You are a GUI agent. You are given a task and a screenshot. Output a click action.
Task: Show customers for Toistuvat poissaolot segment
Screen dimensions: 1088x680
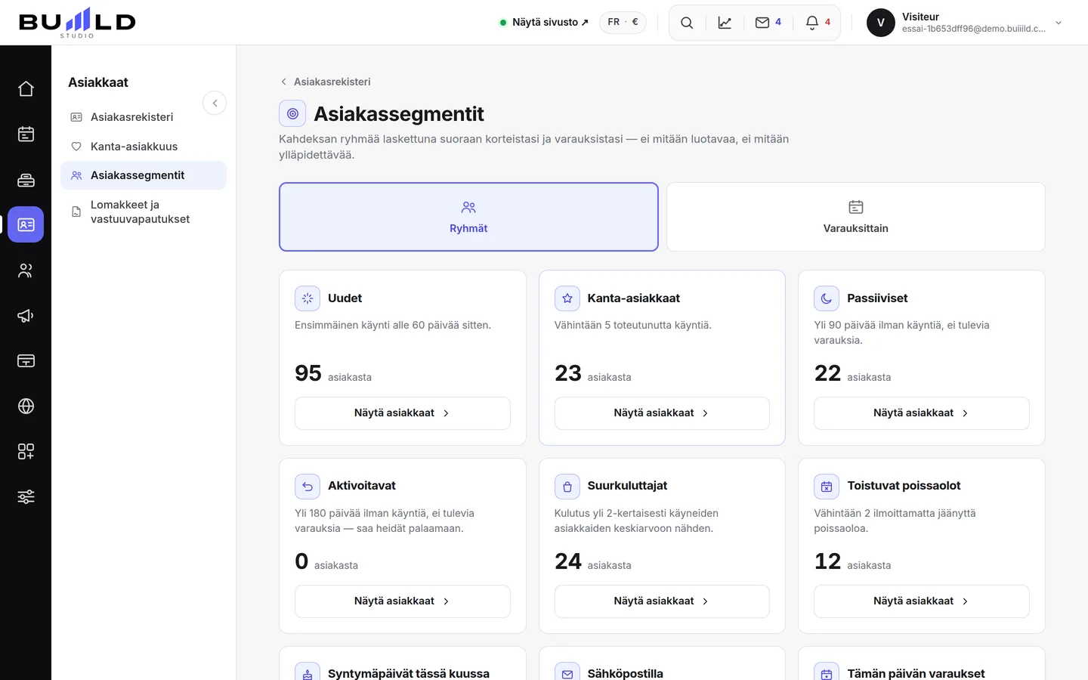(922, 601)
